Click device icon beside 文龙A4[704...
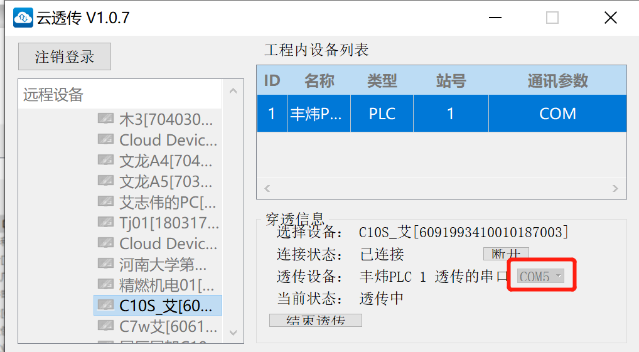639x352 pixels. click(105, 160)
